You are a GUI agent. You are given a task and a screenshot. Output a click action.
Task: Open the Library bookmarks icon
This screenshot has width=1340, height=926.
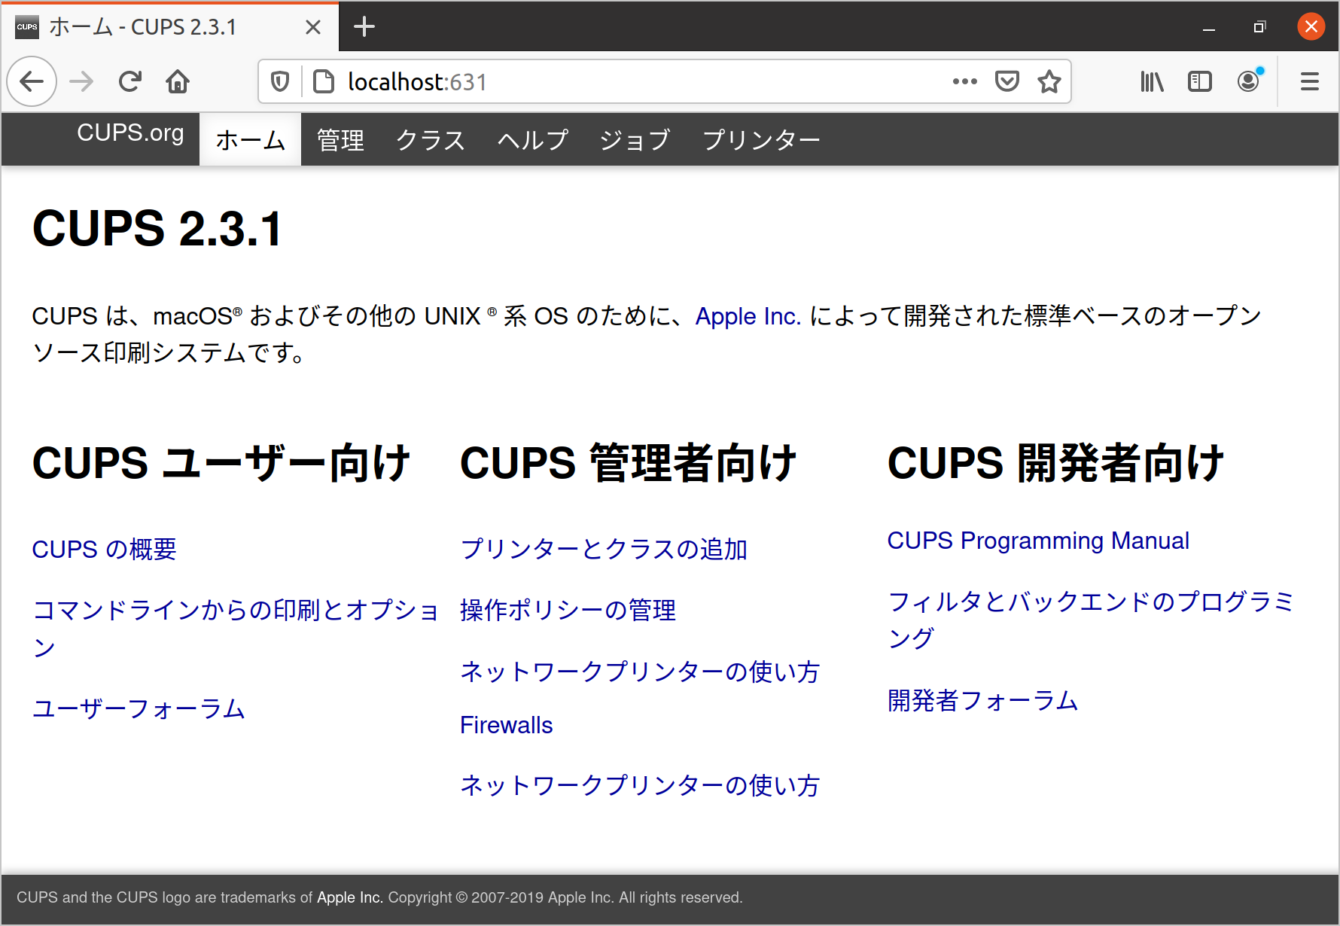[x=1152, y=81]
